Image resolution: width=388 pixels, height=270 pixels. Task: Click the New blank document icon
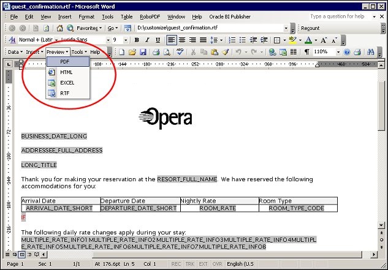(122, 52)
